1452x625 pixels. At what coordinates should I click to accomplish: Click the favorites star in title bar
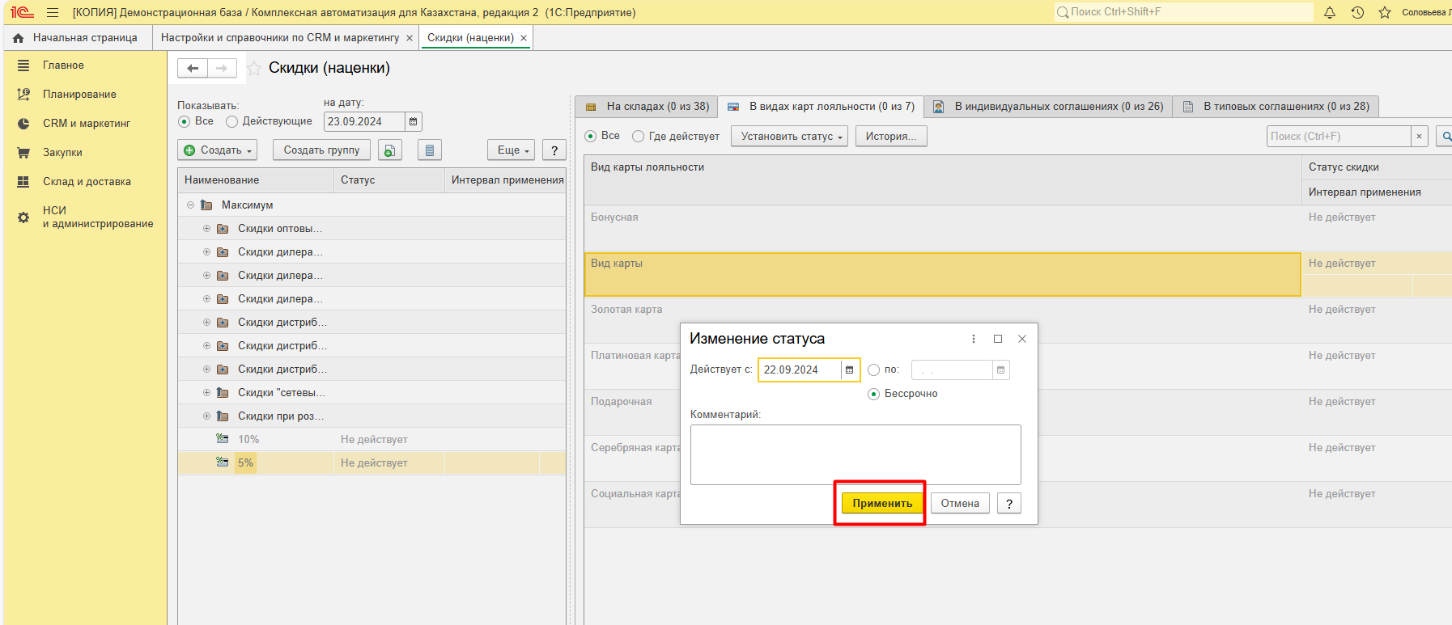coord(1385,12)
